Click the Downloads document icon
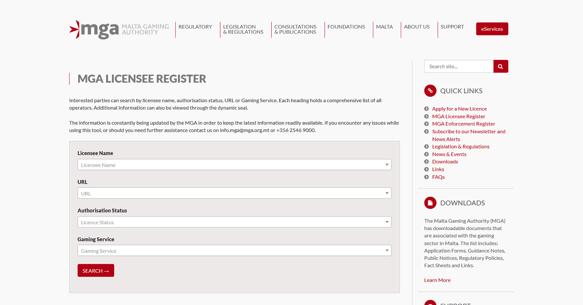This screenshot has width=583, height=305. pos(430,203)
